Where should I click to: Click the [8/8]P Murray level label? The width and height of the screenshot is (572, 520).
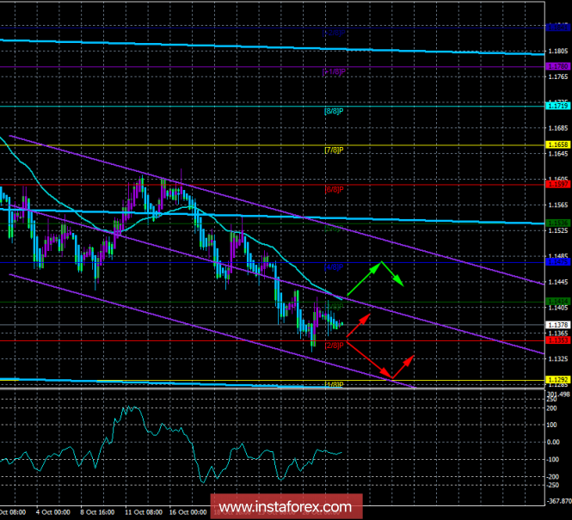pos(334,111)
